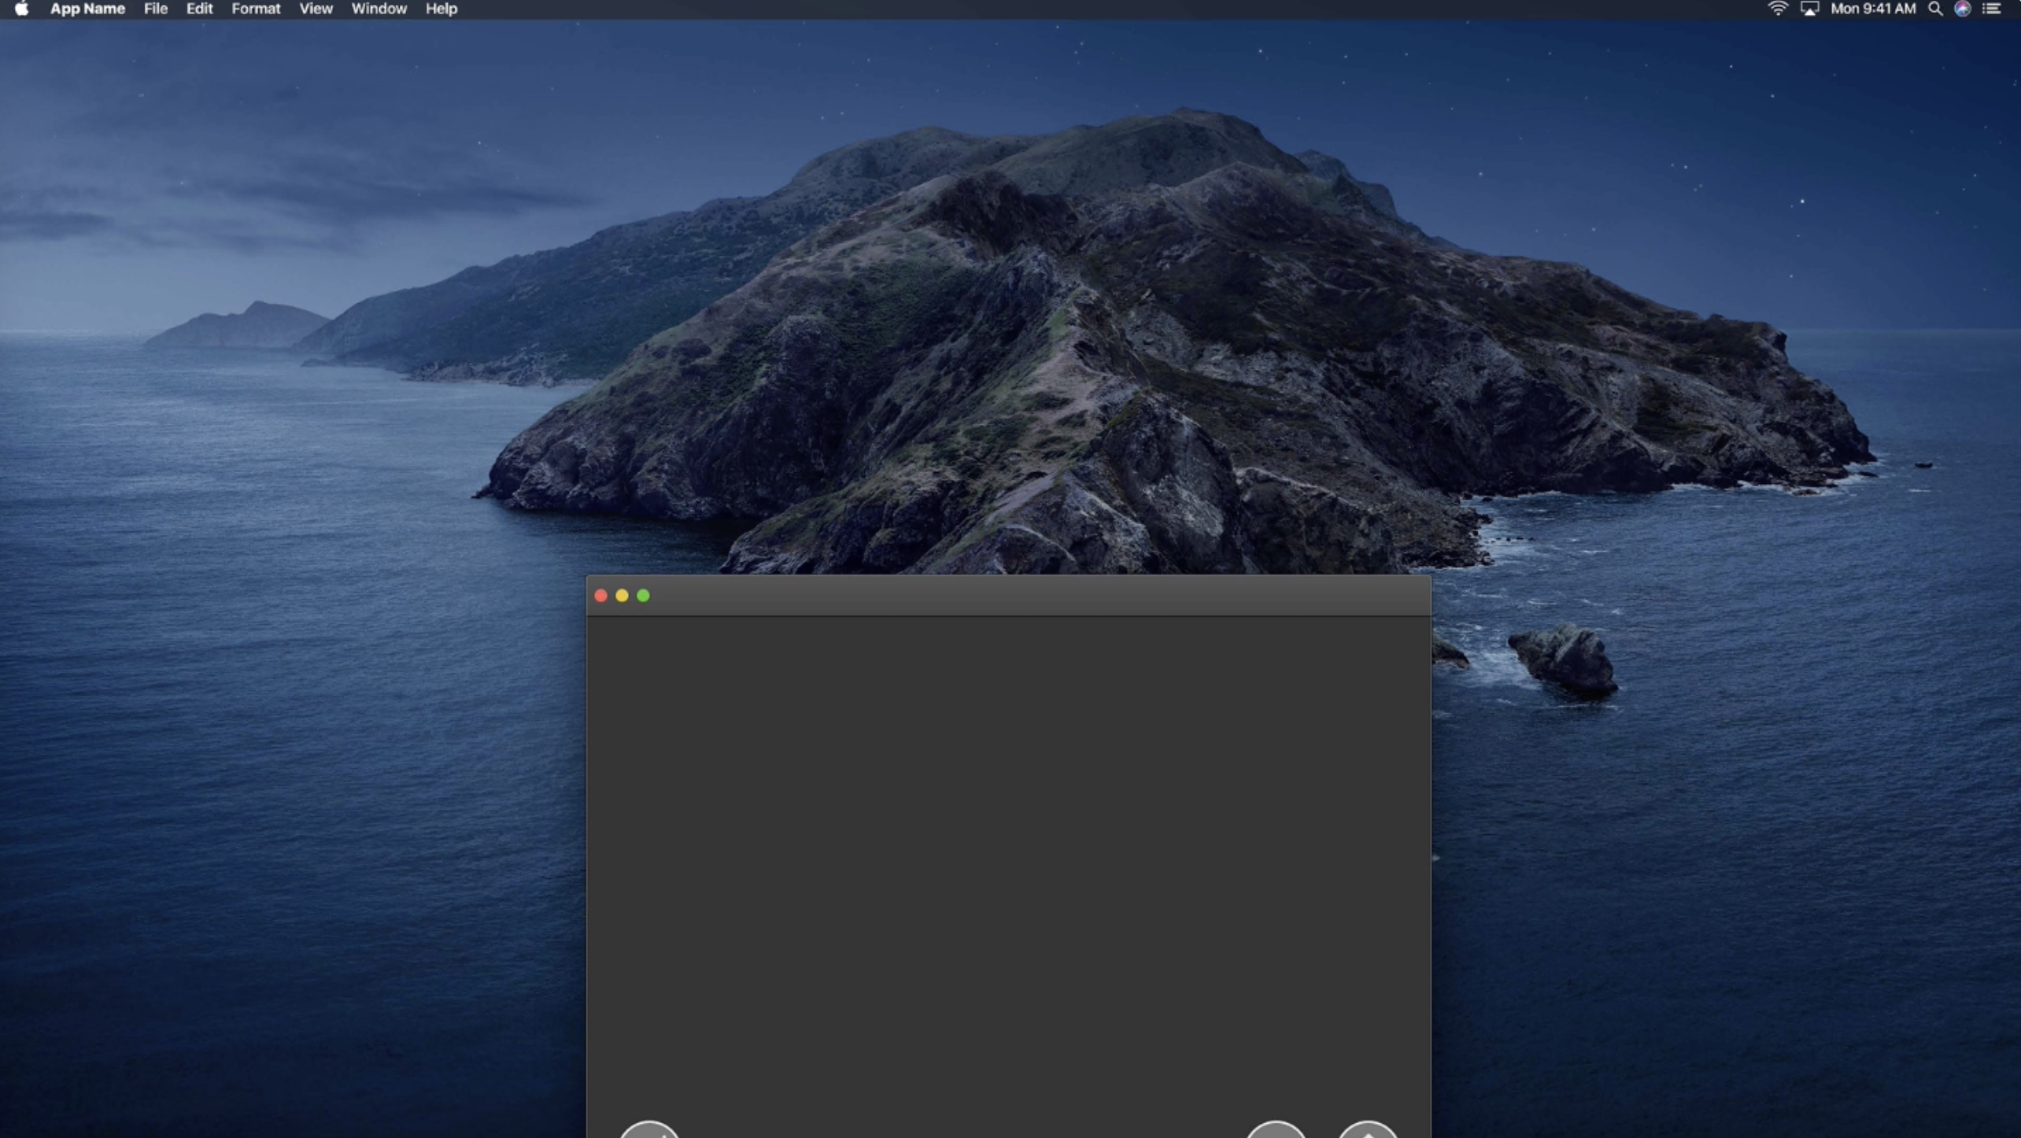Viewport: 2021px width, 1138px height.
Task: Activate the Siri icon
Action: 1963,9
